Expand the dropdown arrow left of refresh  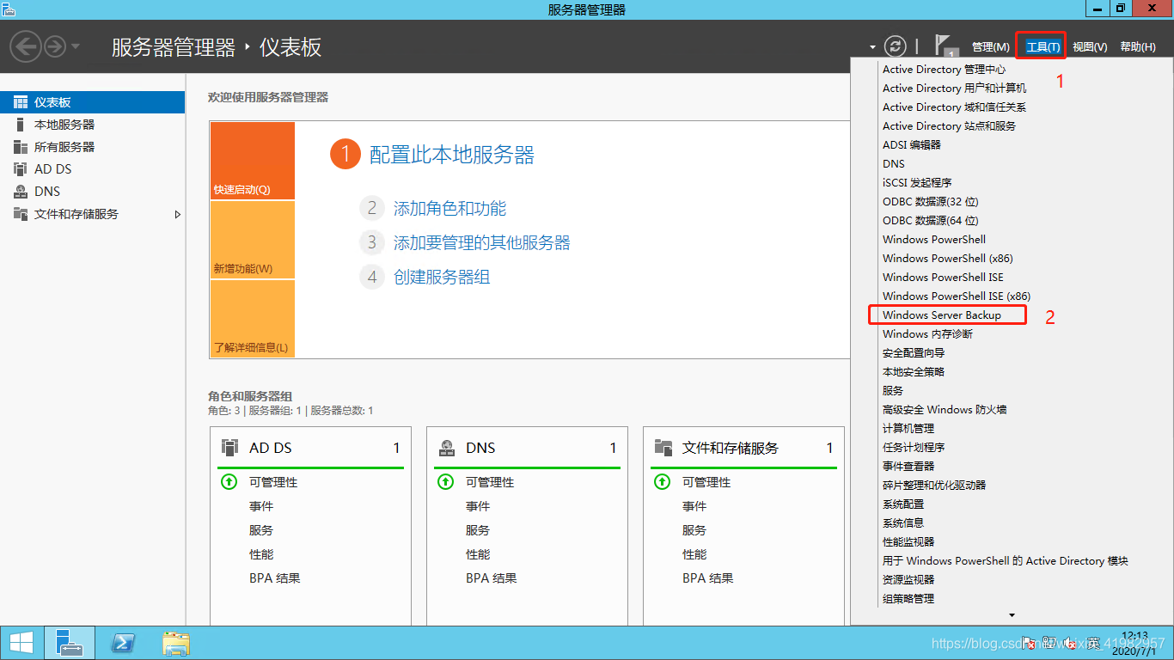click(872, 47)
